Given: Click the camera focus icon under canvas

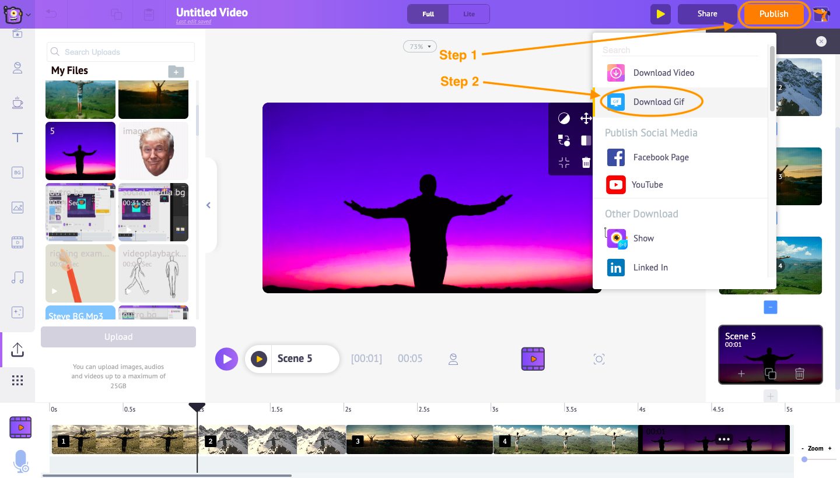Looking at the screenshot, I should pyautogui.click(x=598, y=359).
